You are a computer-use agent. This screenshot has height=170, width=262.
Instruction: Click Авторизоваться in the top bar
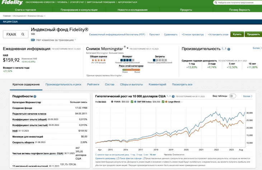click(127, 2)
